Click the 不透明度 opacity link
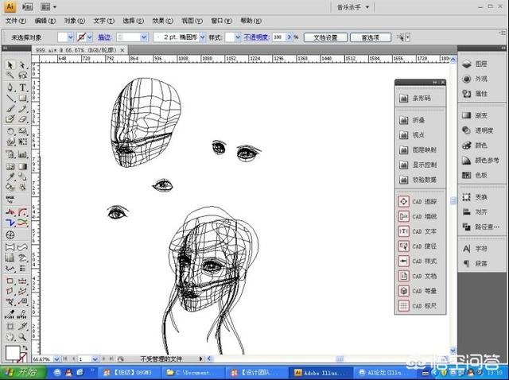 [256, 37]
